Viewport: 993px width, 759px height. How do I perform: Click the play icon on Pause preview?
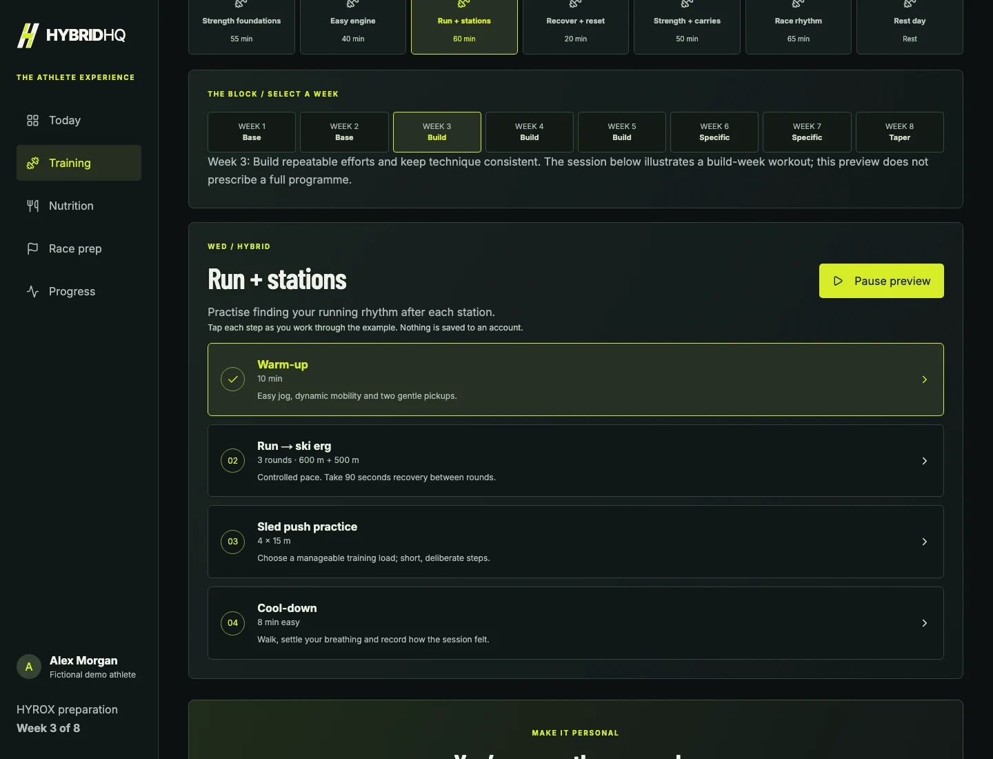(839, 281)
